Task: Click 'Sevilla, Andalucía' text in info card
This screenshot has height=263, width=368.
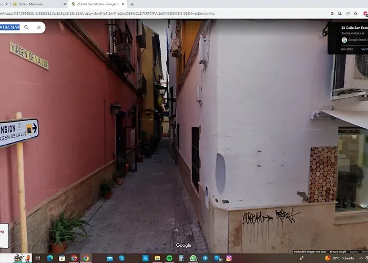Action: coord(353,33)
